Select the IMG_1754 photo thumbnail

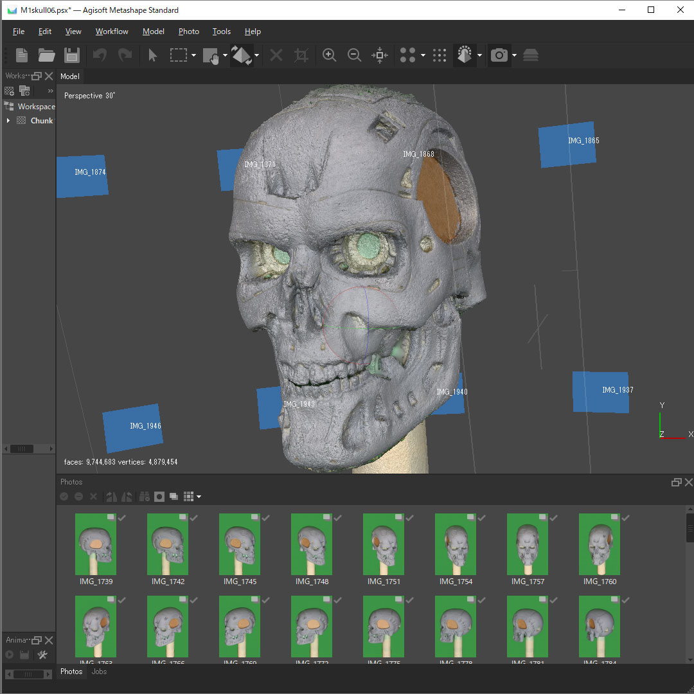[456, 544]
